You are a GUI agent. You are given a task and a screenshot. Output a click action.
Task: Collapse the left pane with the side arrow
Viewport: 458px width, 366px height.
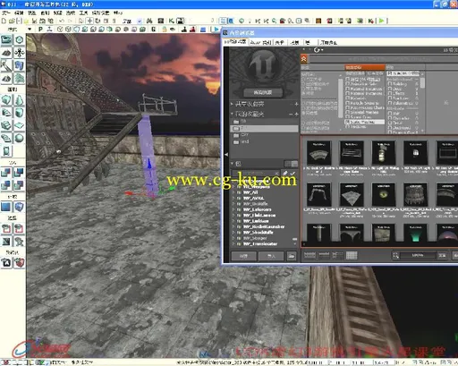pos(226,155)
